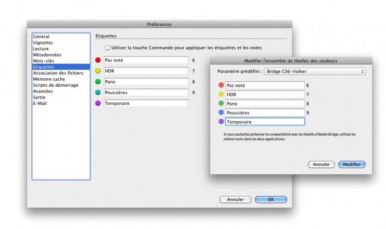This screenshot has height=229, width=386.
Task: Click the Poussières field in Préférences
Action: tap(146, 93)
